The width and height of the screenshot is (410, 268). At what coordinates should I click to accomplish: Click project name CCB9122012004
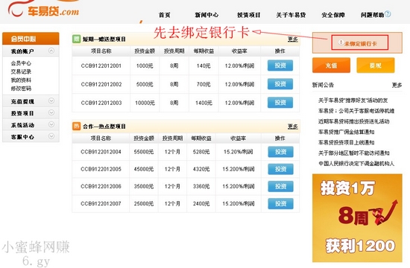pyautogui.click(x=101, y=152)
